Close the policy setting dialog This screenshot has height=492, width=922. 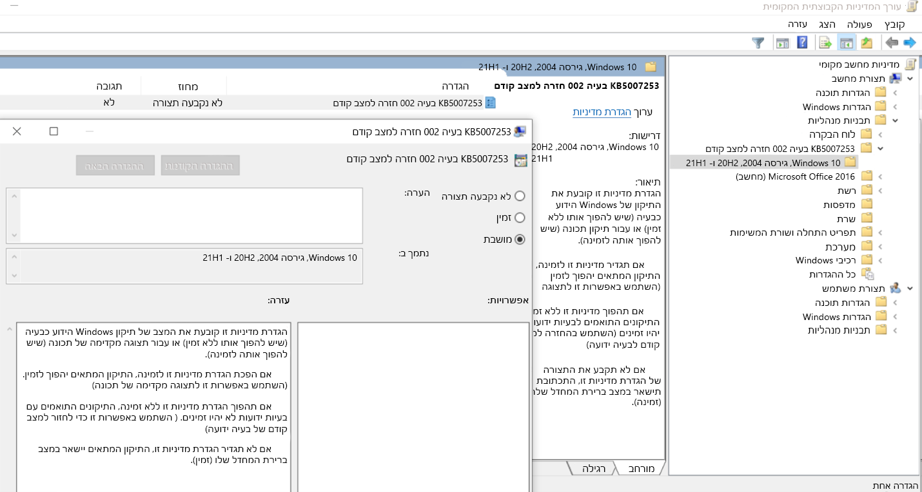(17, 131)
